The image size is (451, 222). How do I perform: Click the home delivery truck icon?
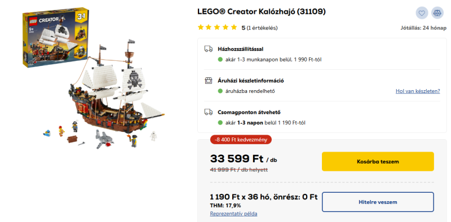tap(209, 49)
